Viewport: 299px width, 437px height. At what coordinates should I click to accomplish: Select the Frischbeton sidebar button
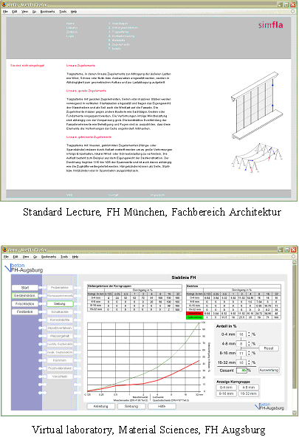[x=25, y=303]
